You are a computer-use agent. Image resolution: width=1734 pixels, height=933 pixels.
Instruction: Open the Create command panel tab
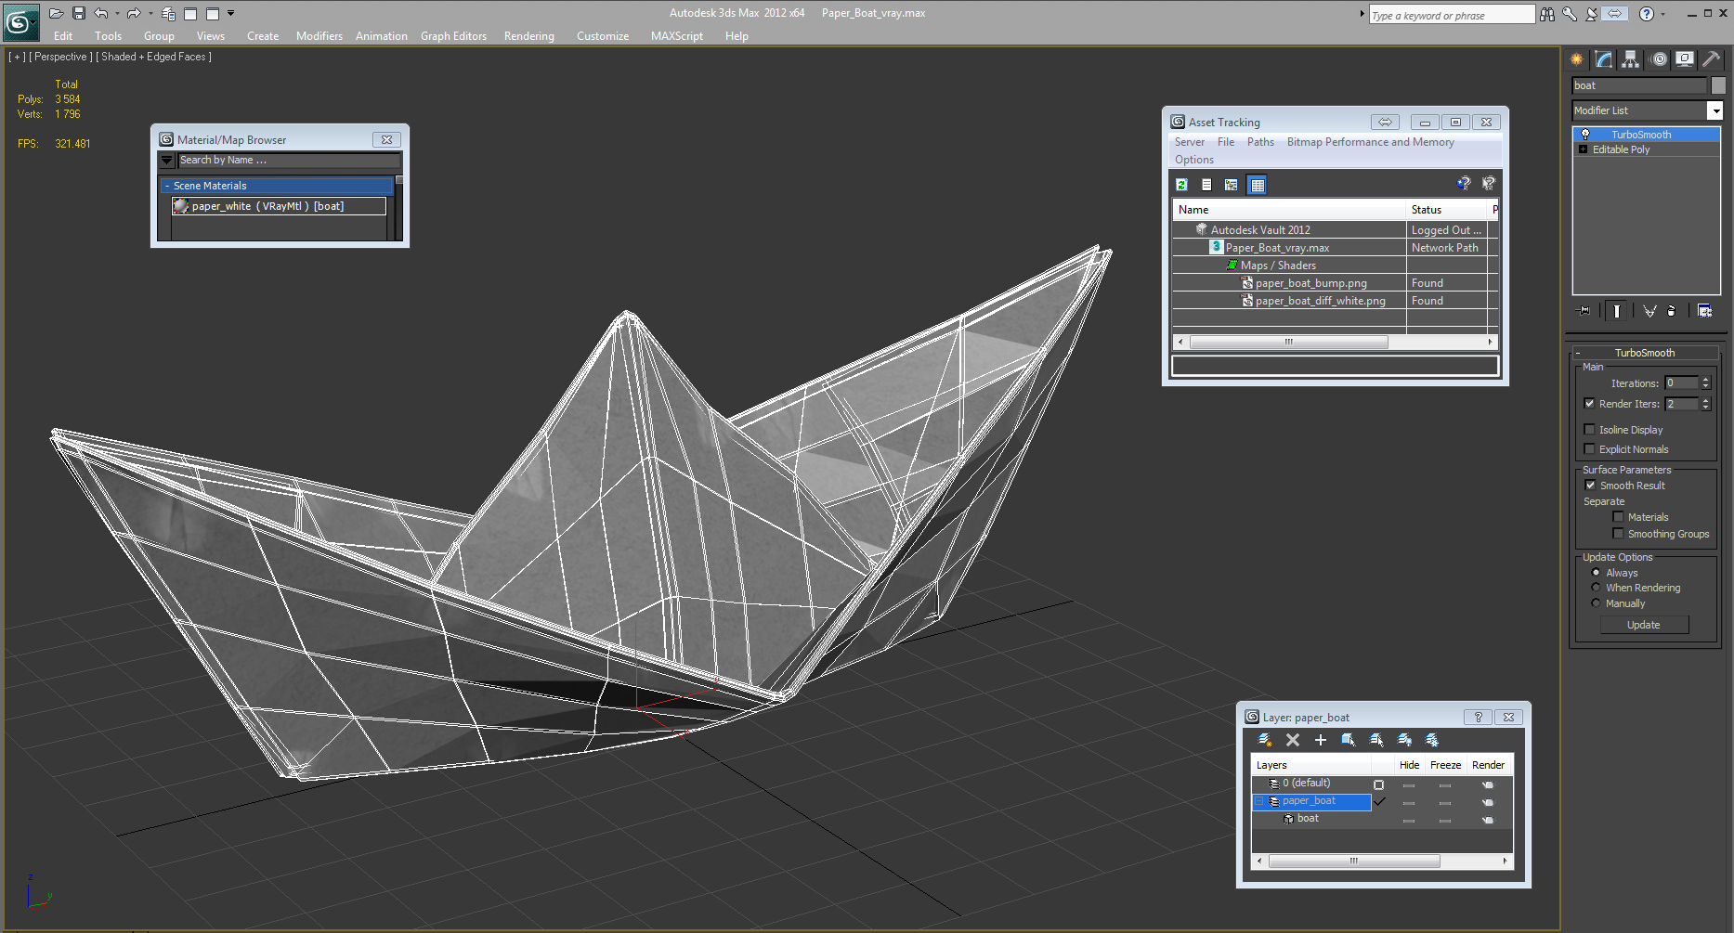(x=1577, y=59)
